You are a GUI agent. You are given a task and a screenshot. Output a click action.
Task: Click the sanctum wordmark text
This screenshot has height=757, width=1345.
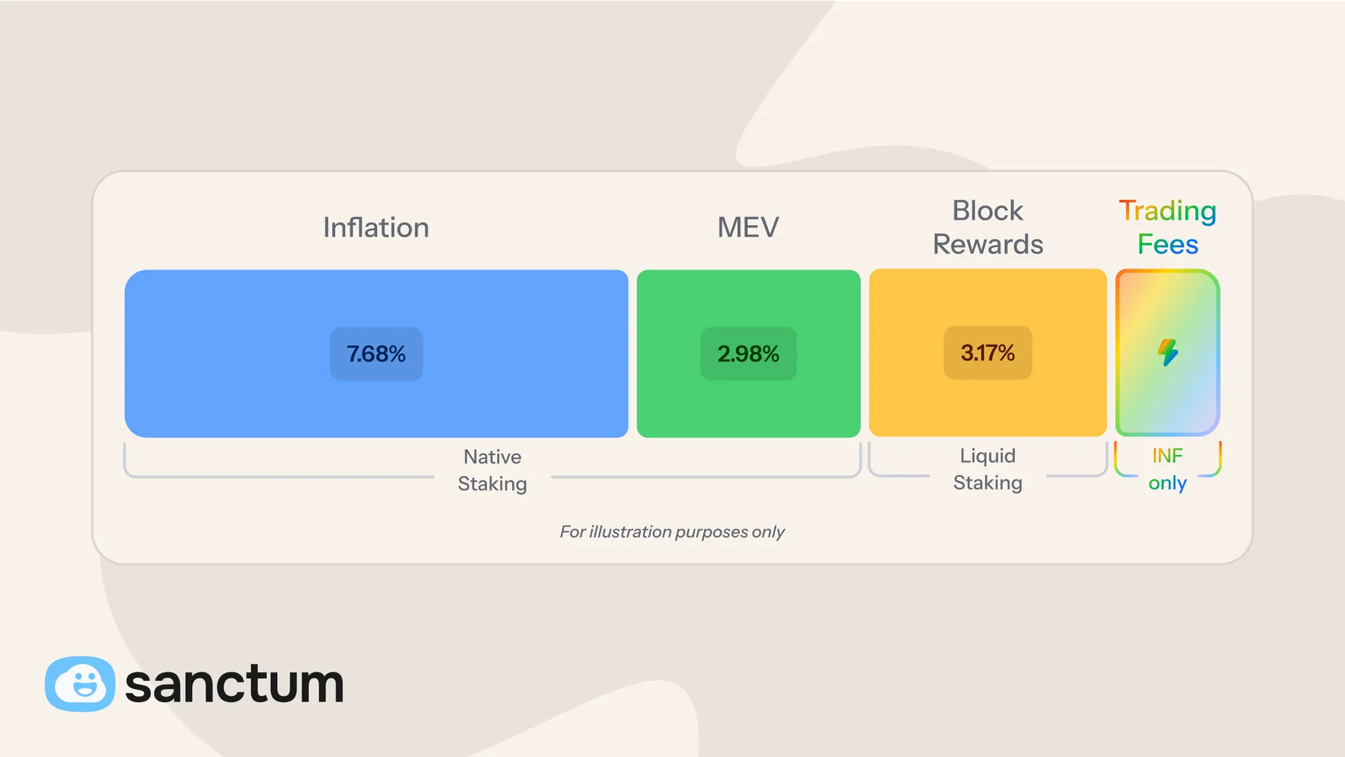click(234, 684)
